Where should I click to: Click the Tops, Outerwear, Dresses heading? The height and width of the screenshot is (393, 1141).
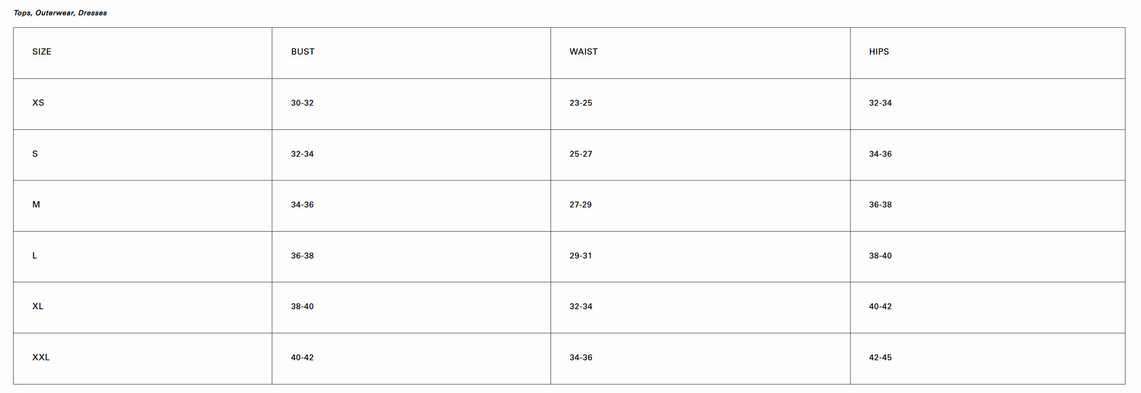click(60, 13)
